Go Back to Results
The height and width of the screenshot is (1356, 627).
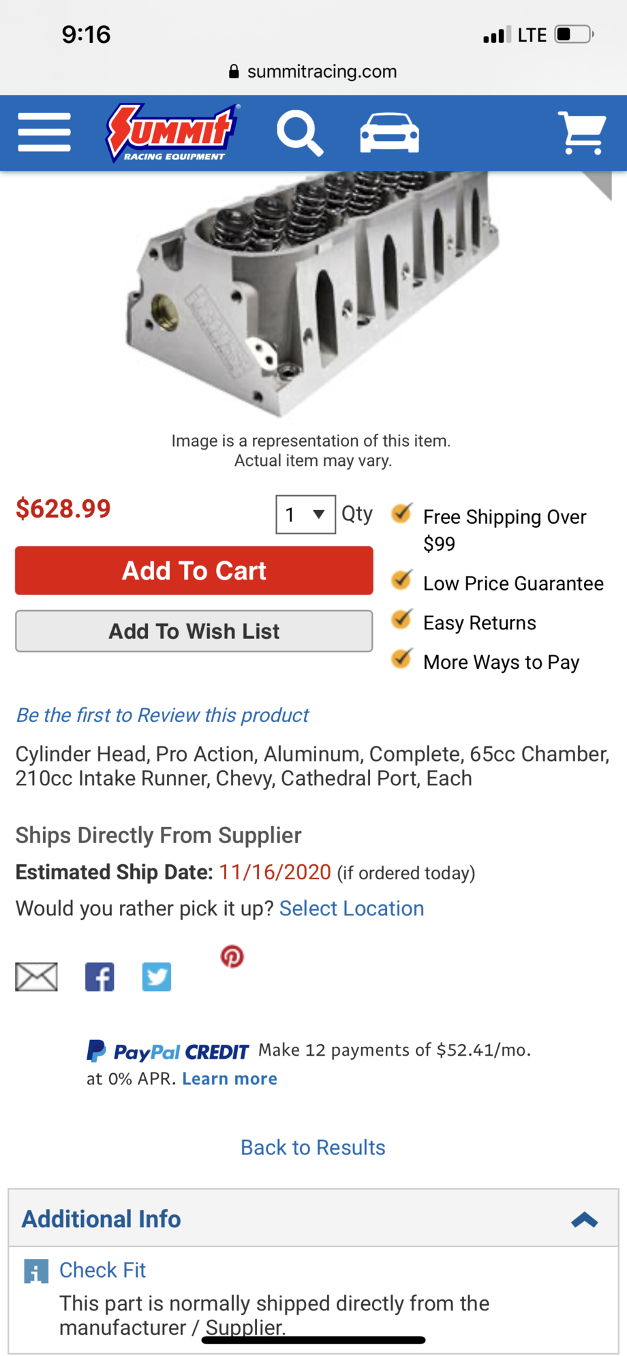(x=313, y=1148)
